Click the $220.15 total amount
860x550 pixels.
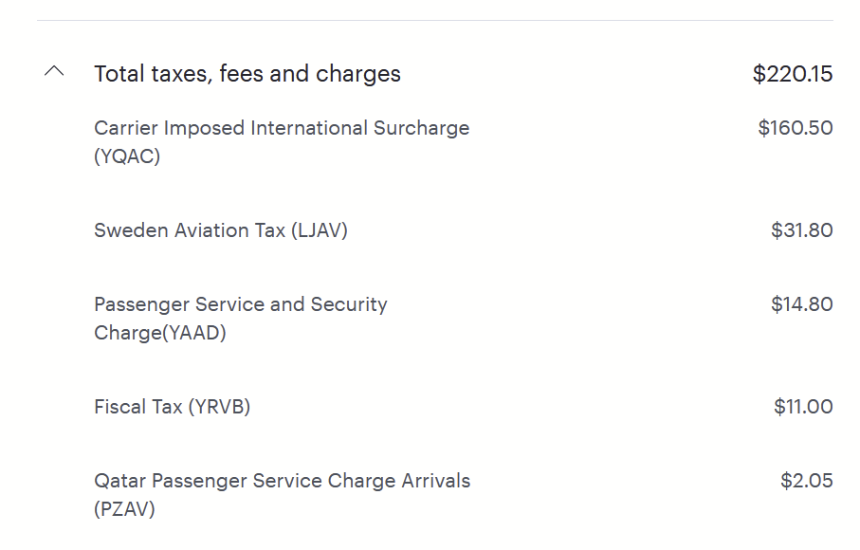pyautogui.click(x=792, y=74)
